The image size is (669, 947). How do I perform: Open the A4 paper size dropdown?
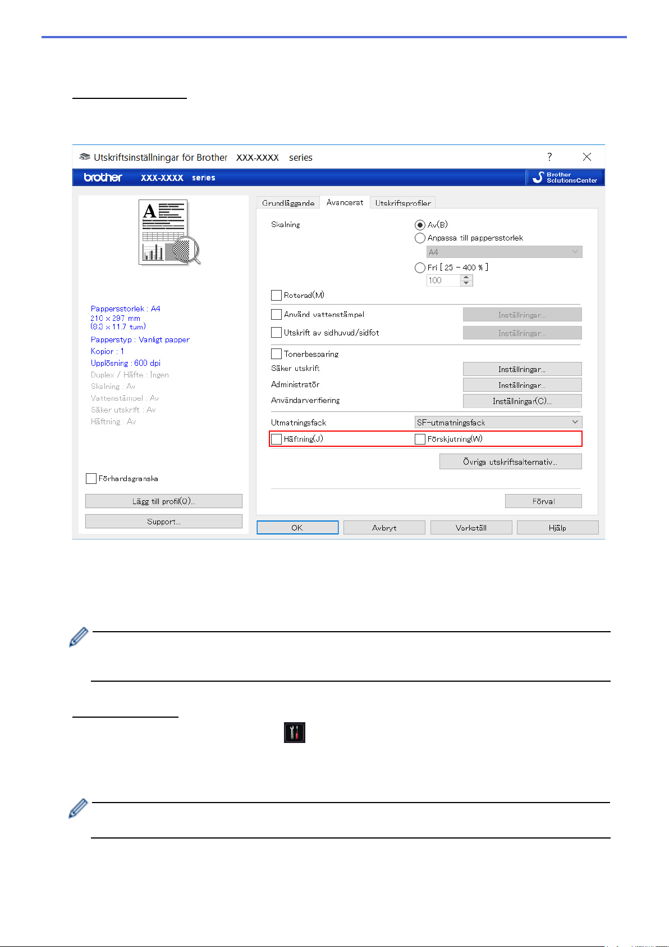(504, 252)
